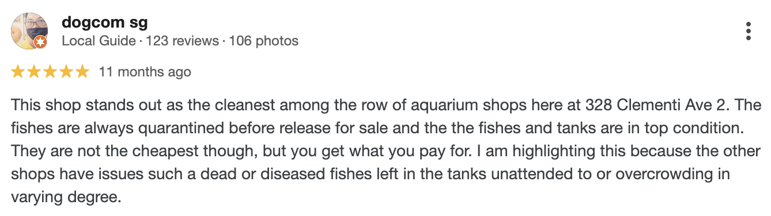Screen dimensions: 771x216
Task: Click the fourth yellow rating star
Action: point(66,72)
